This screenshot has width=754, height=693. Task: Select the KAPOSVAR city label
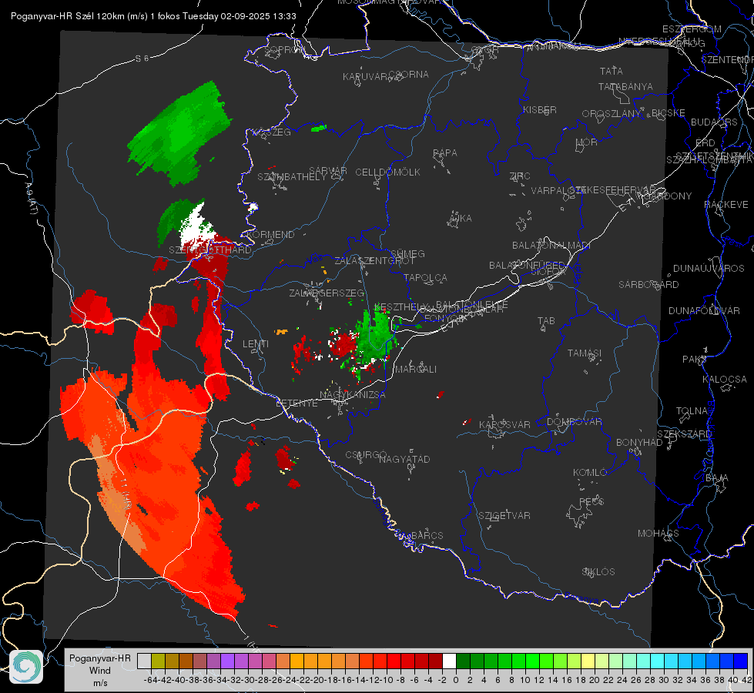coord(504,424)
